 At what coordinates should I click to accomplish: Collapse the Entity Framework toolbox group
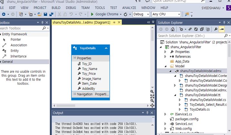[x=1, y=34]
